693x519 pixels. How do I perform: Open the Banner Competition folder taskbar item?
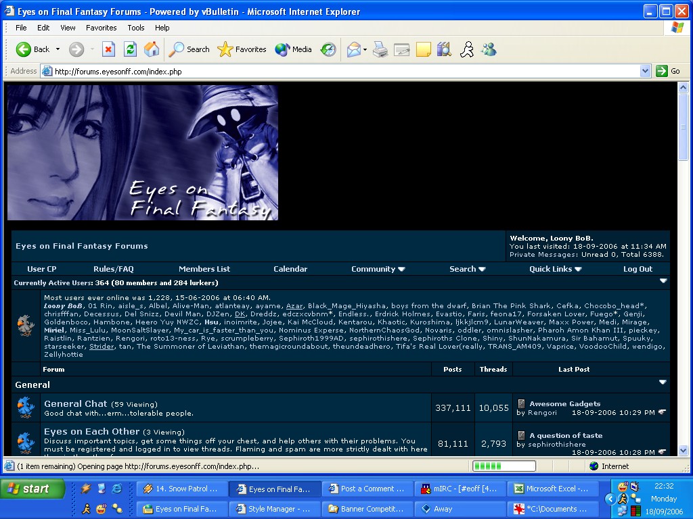pyautogui.click(x=367, y=509)
